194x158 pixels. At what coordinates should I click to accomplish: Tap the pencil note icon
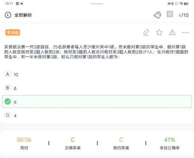(x=146, y=32)
